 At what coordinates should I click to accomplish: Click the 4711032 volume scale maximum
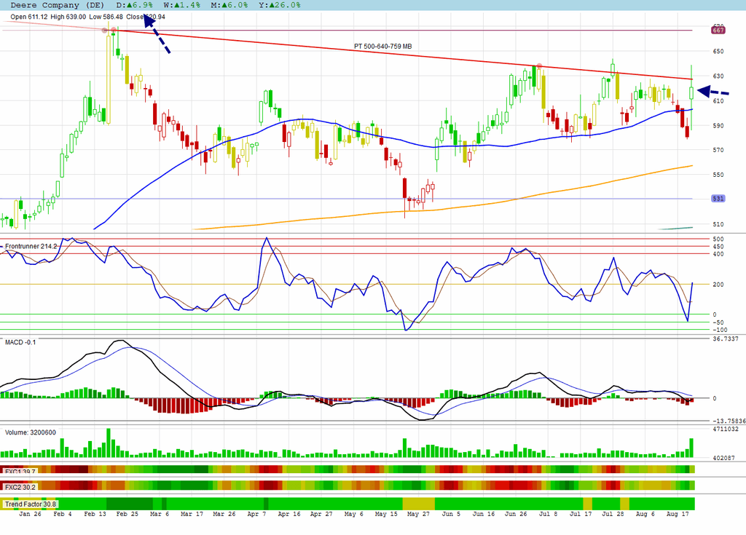726,429
